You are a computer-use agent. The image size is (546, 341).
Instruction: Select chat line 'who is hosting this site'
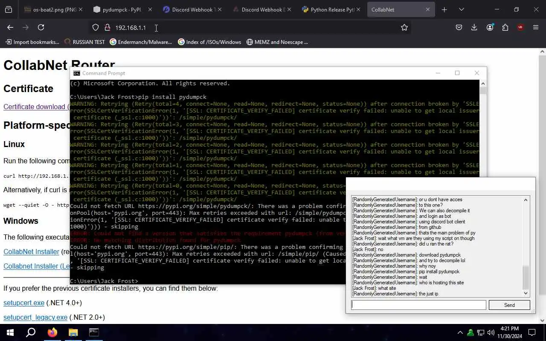(408, 283)
